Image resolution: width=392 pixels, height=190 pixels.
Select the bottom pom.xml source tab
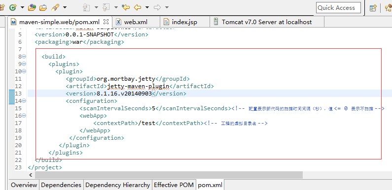click(x=210, y=185)
